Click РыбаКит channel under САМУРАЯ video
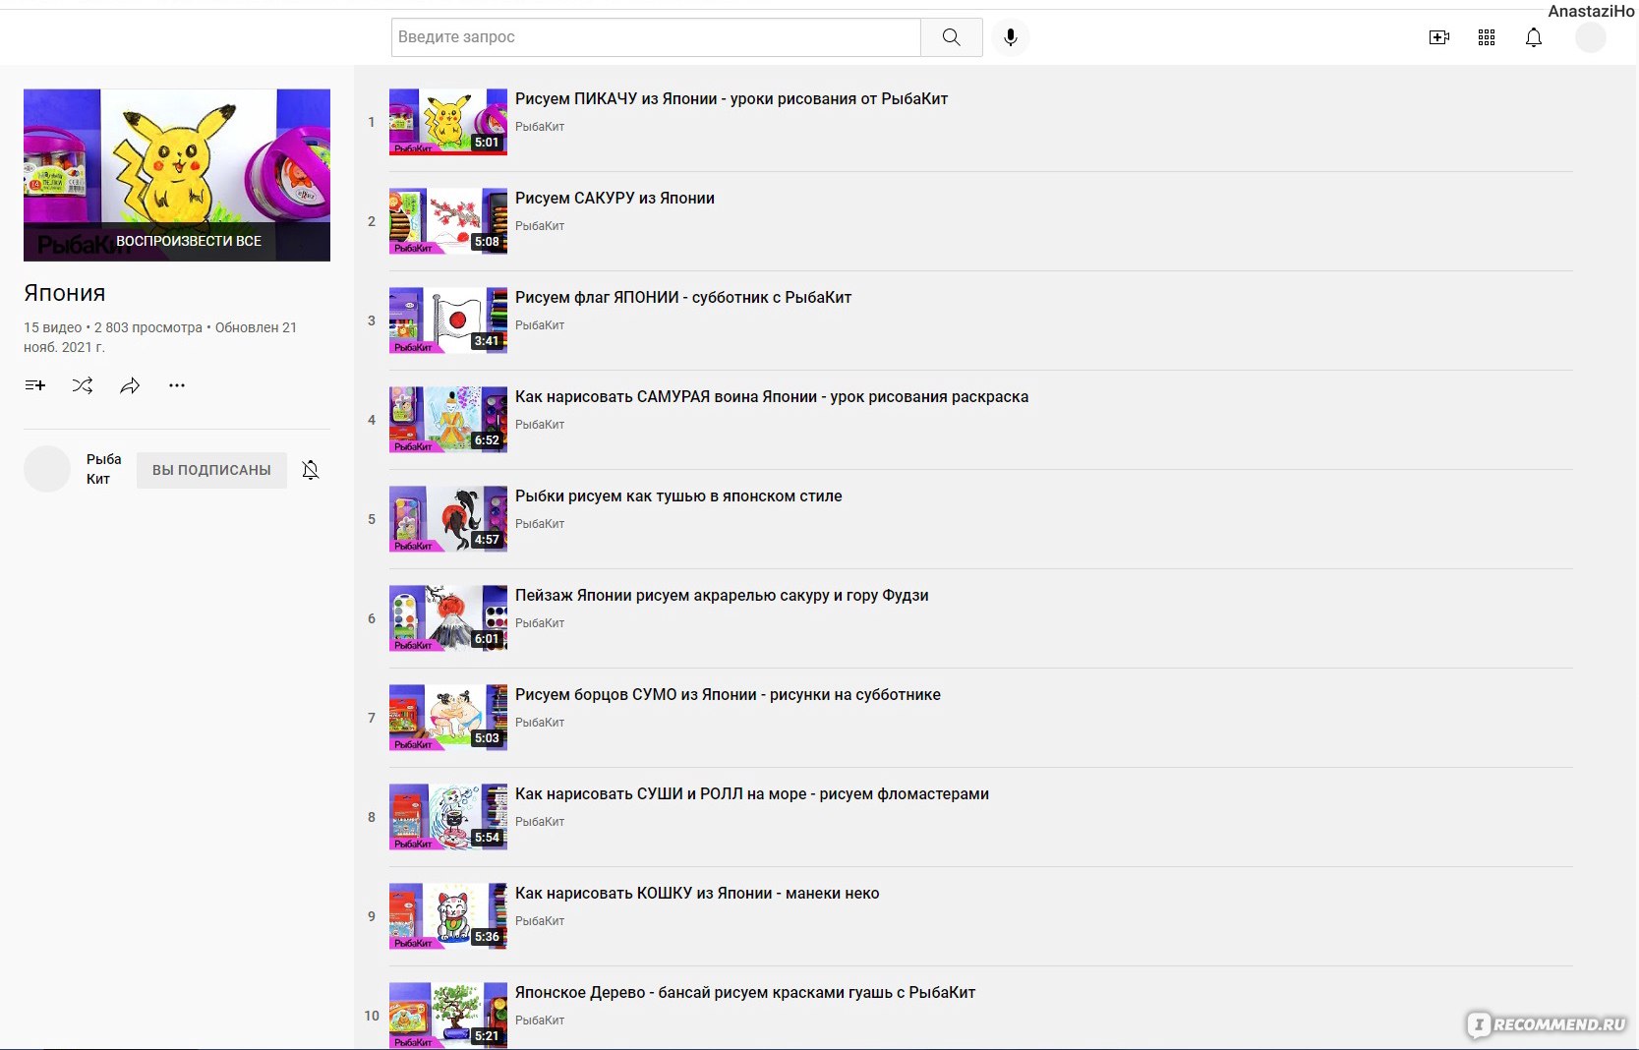The width and height of the screenshot is (1639, 1050). (540, 425)
